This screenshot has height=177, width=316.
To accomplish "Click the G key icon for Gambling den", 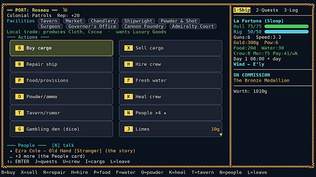I will (x=19, y=129).
